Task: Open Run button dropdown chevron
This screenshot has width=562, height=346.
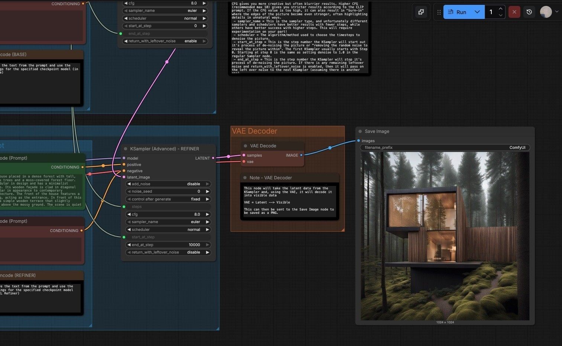Action: 477,12
